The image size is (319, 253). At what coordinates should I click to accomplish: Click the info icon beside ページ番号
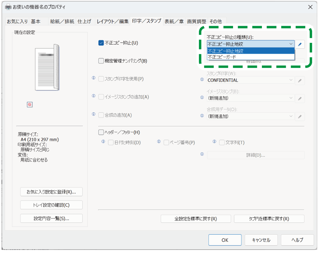point(159,142)
